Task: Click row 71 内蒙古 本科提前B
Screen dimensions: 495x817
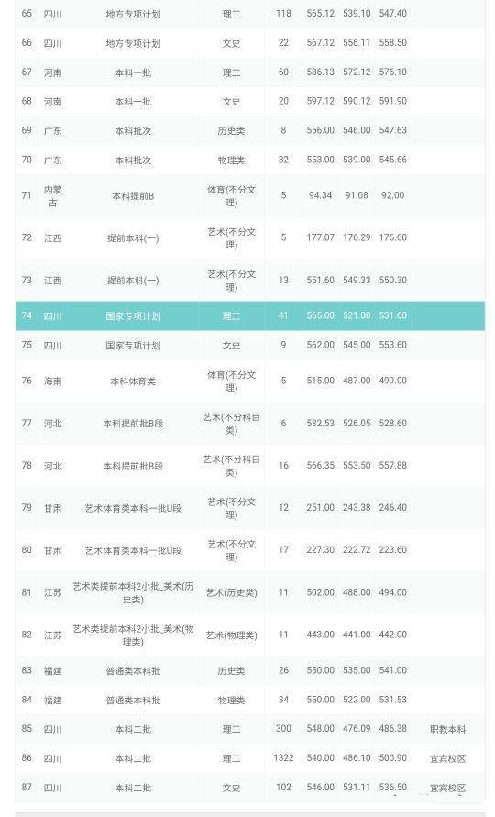Action: coord(250,195)
